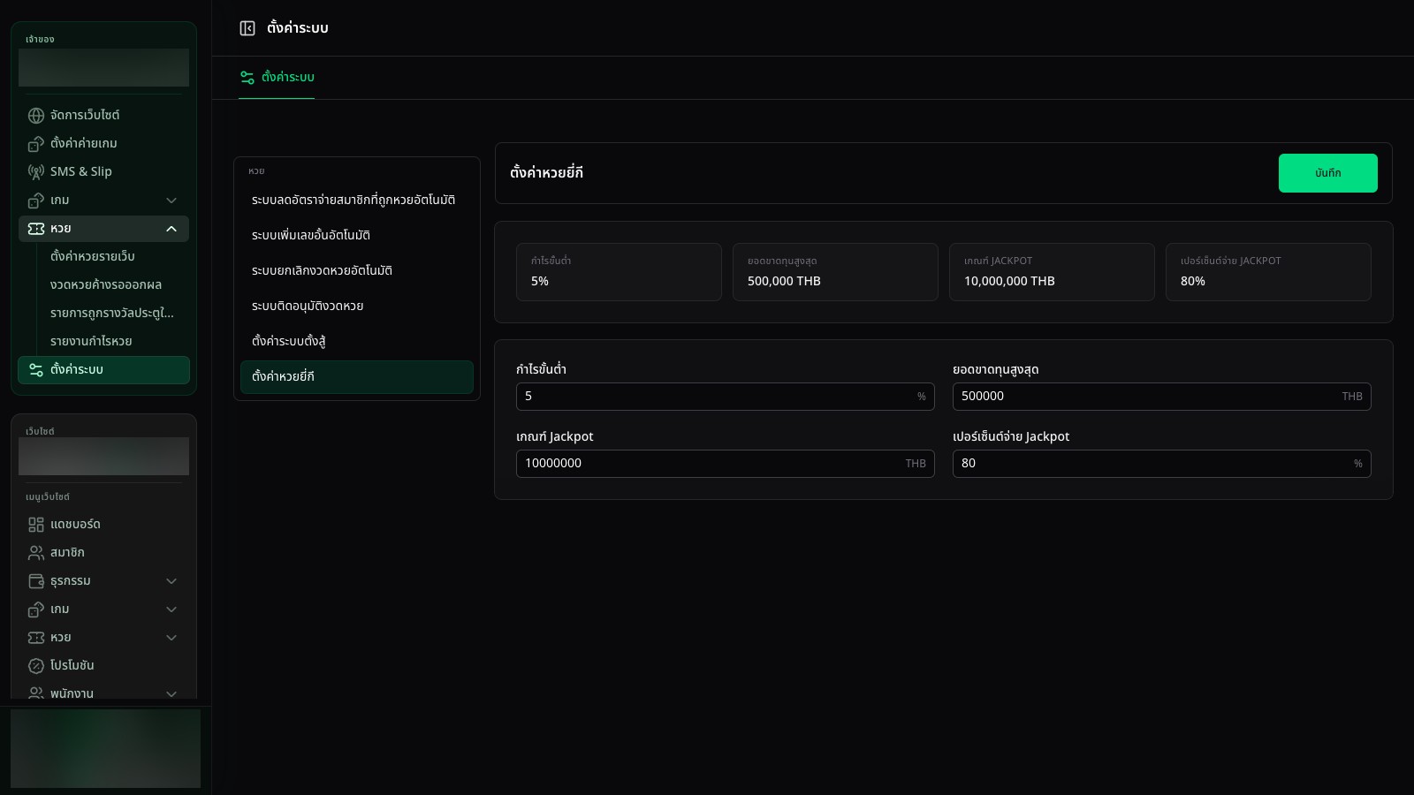The height and width of the screenshot is (795, 1414).
Task: Open แดชบอร์ด menu item
Action: tap(103, 525)
